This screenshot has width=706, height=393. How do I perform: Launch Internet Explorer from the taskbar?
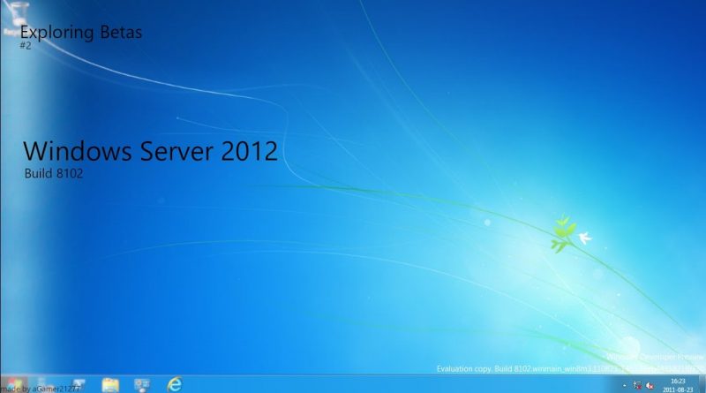click(174, 384)
